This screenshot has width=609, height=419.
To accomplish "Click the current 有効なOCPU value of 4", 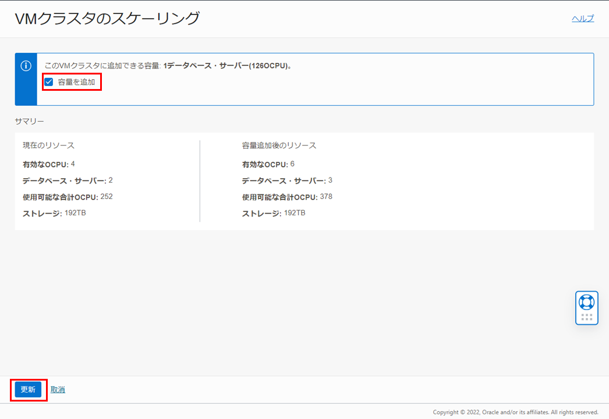I will (73, 164).
